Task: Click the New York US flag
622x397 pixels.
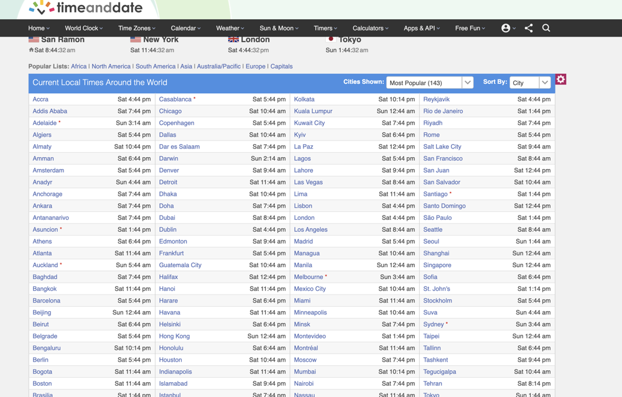Action: [136, 39]
